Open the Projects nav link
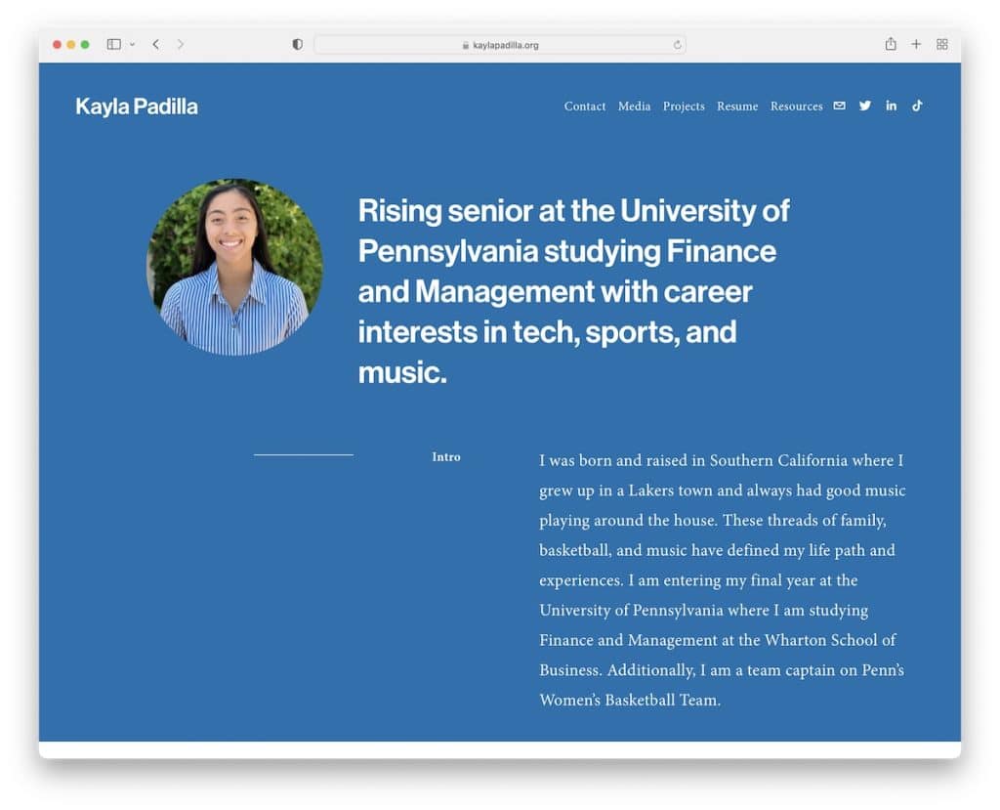 684,107
